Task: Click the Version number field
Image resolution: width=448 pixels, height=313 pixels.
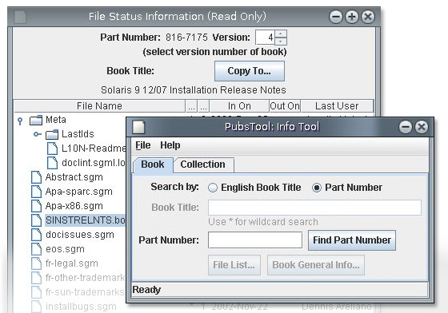Action: (x=265, y=38)
